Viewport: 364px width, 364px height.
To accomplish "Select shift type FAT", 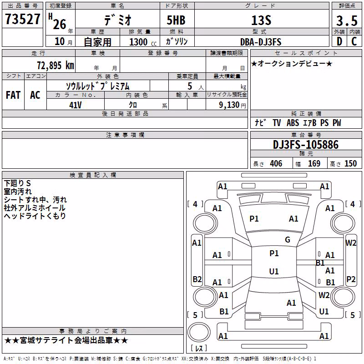I will pos(13,95).
